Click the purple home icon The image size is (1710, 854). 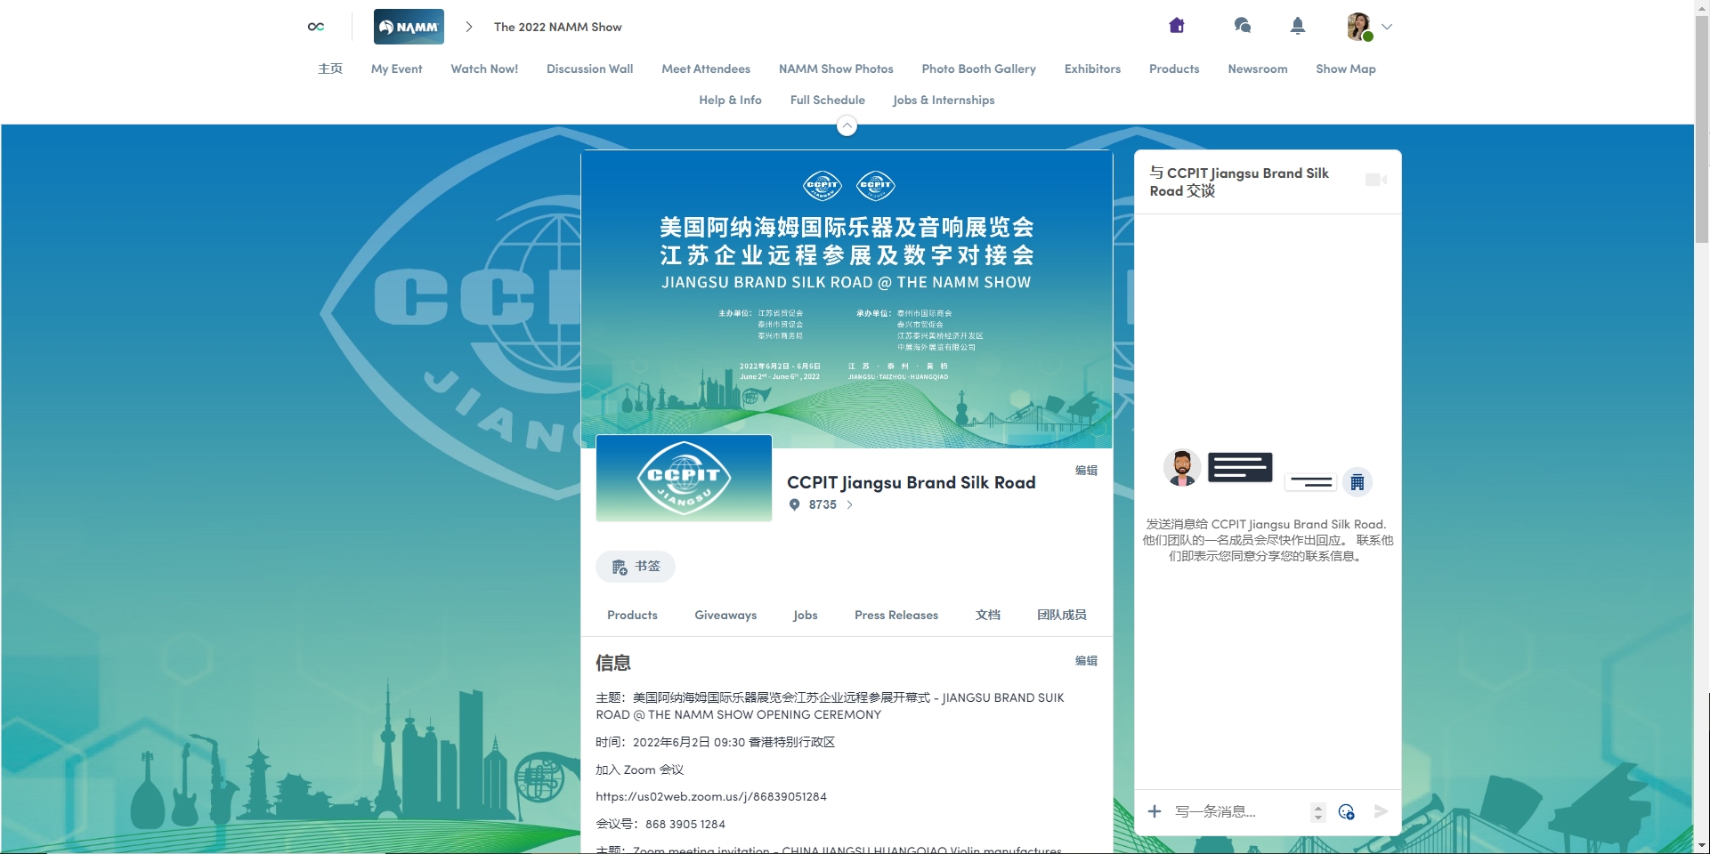point(1177,26)
